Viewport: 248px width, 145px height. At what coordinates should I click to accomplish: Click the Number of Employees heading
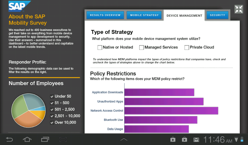tap(36, 83)
